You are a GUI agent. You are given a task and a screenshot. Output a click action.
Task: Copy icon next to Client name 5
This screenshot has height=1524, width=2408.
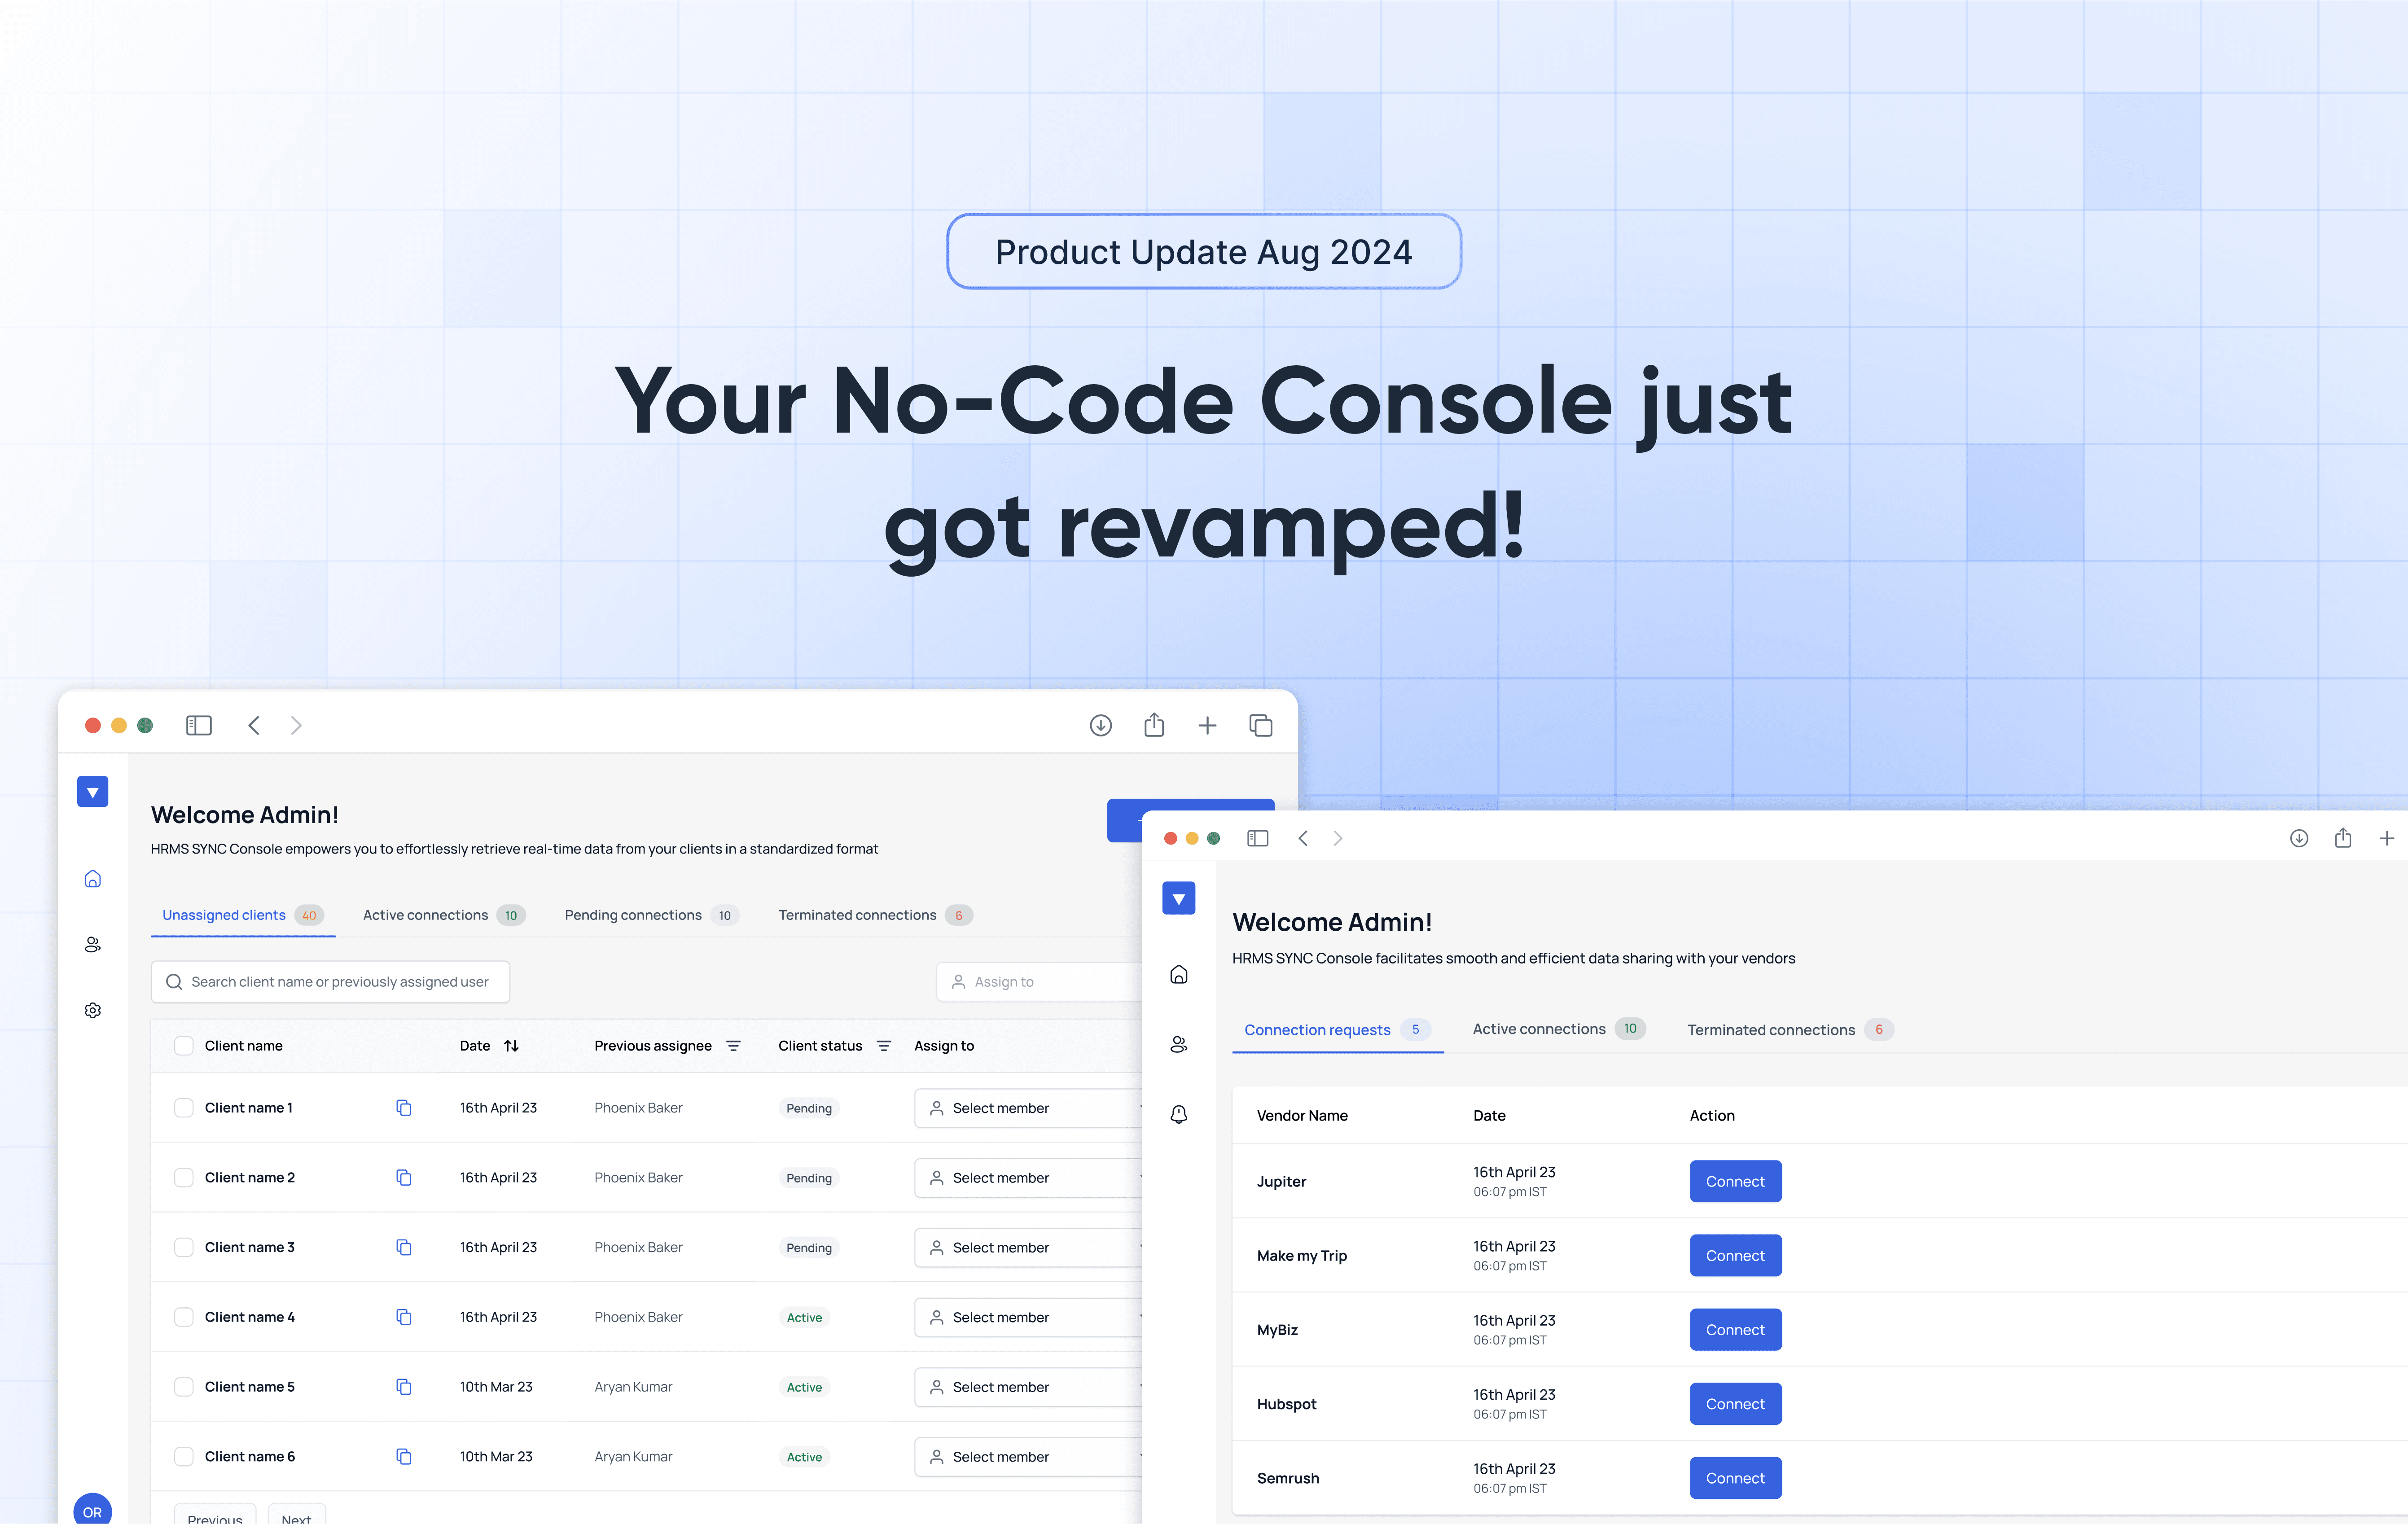(403, 1387)
